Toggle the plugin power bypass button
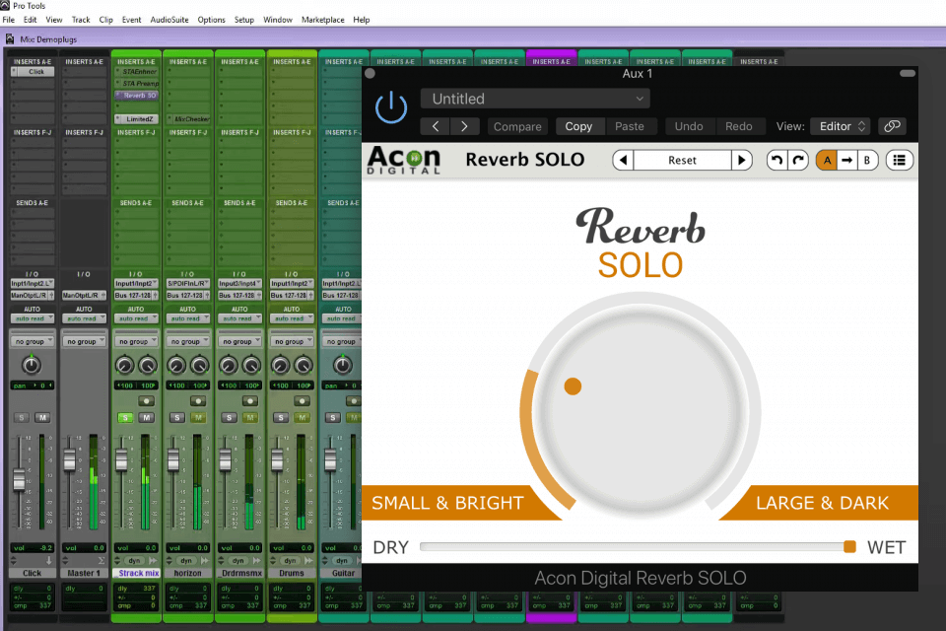 tap(391, 106)
